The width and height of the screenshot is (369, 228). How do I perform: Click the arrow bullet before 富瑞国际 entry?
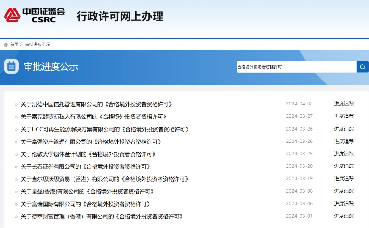16,204
